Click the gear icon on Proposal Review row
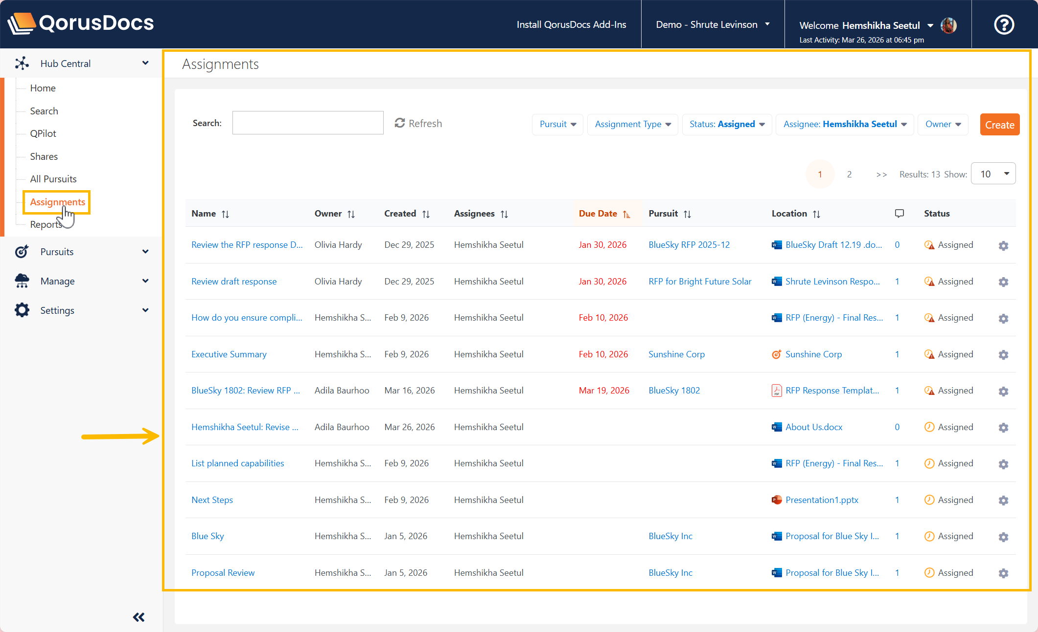 1003,573
